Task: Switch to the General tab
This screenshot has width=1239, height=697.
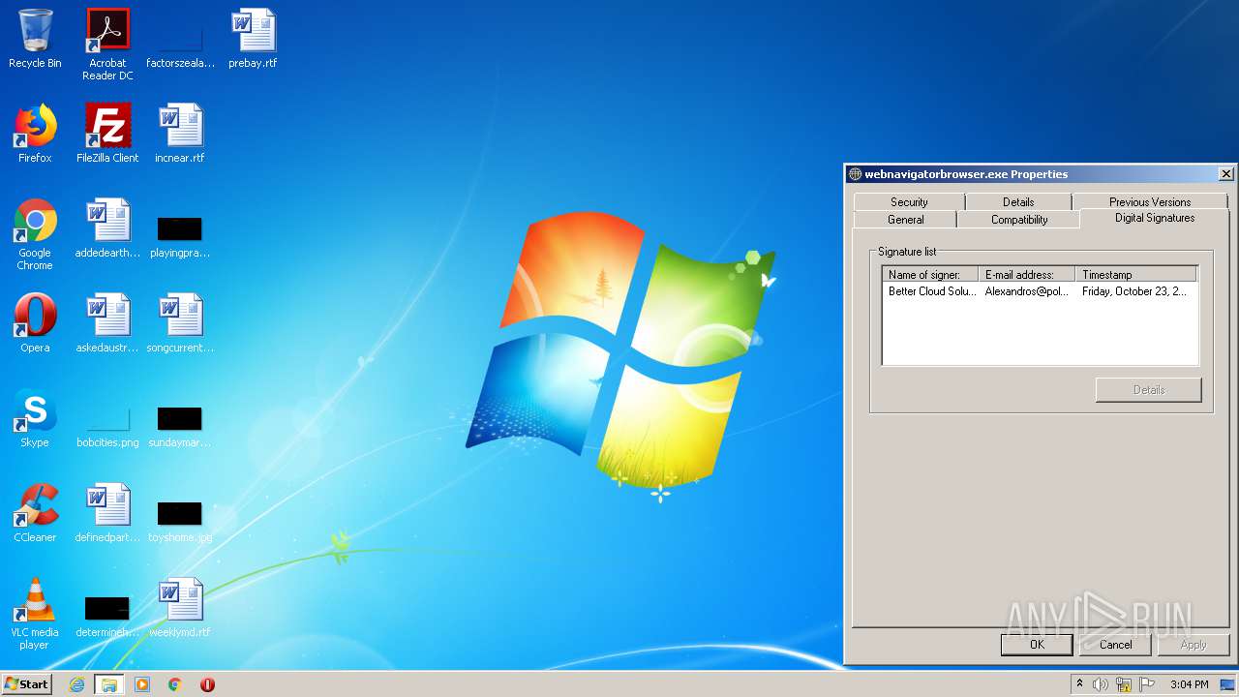Action: 905,220
